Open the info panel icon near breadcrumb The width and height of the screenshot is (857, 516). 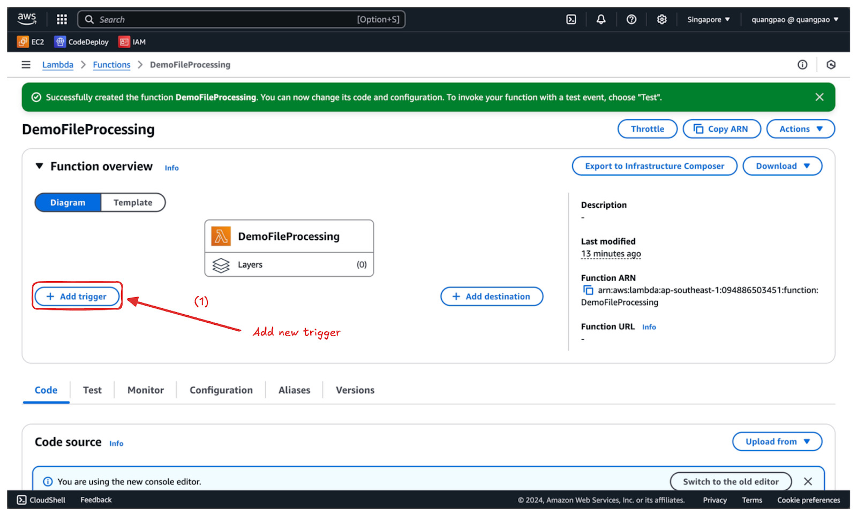pos(802,65)
